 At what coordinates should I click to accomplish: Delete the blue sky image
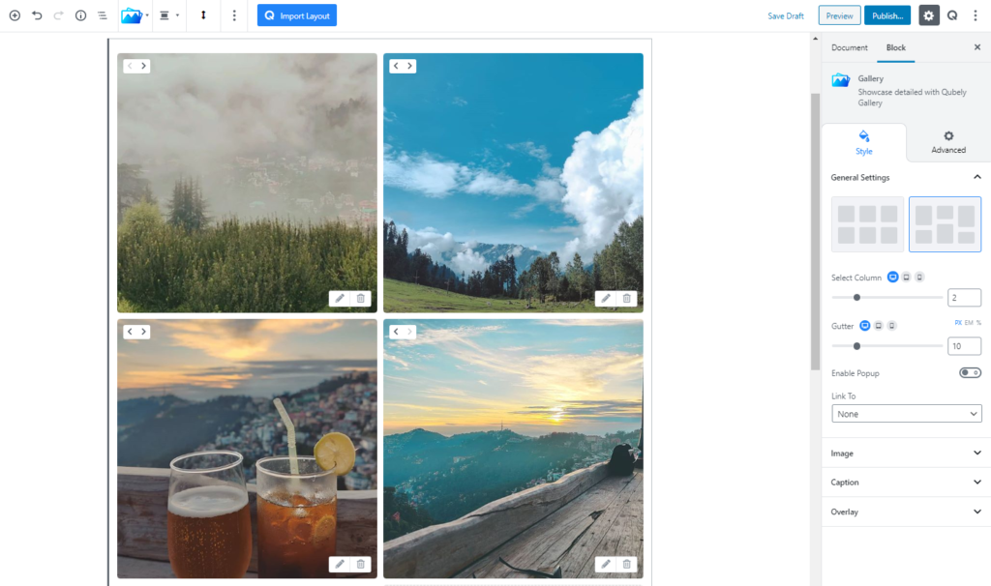pyautogui.click(x=627, y=298)
